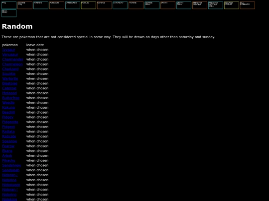Click 'when chosen' in the Charizard row
The image size is (269, 201).
(37, 69)
